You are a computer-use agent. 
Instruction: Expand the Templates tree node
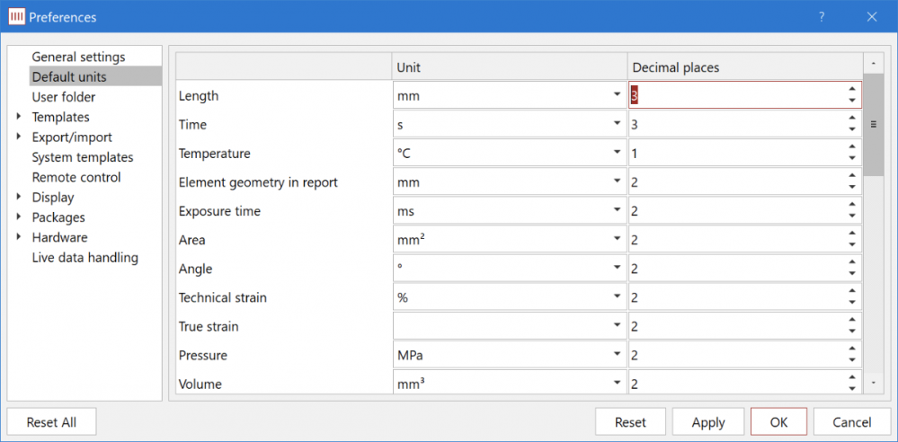[18, 117]
